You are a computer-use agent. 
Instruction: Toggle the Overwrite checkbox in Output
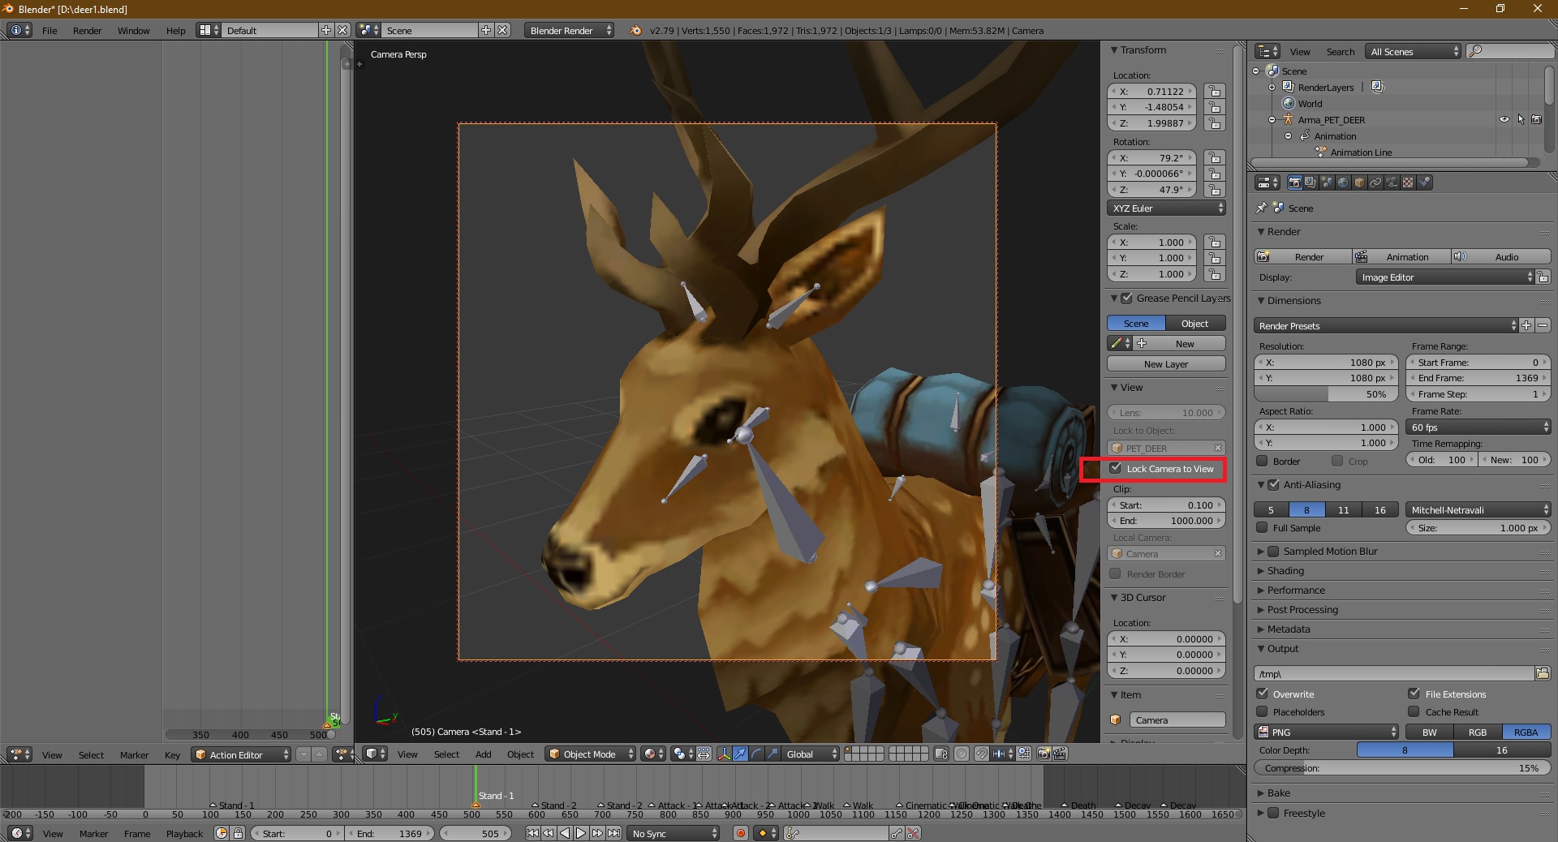1262,694
